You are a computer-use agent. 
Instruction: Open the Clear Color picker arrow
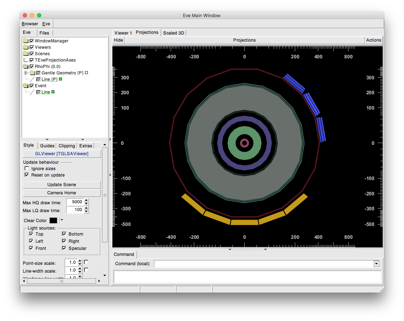(x=61, y=220)
